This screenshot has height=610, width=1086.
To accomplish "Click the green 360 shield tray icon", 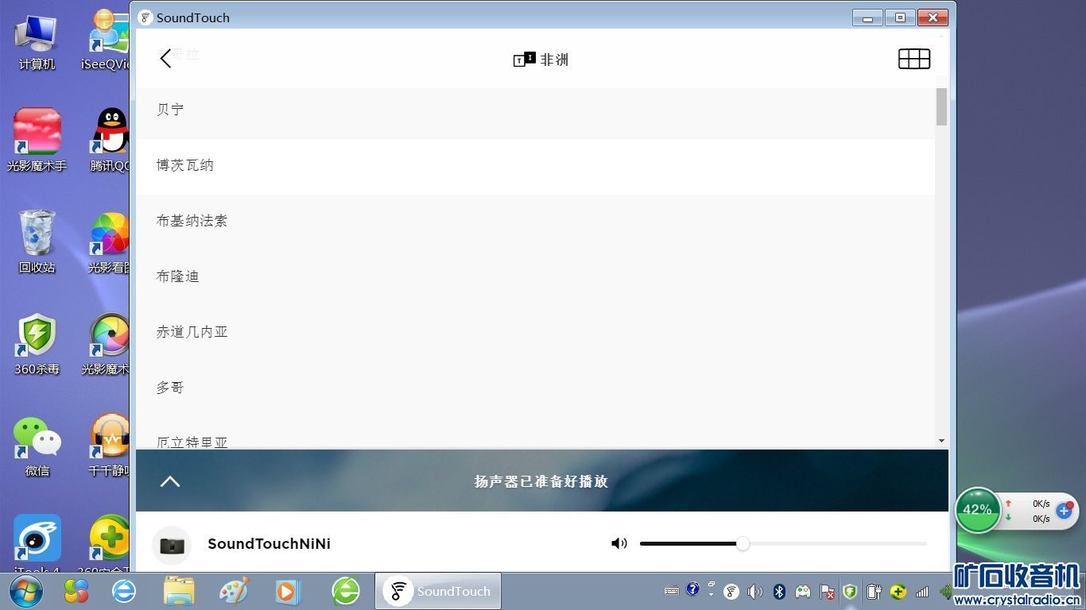I will [850, 591].
